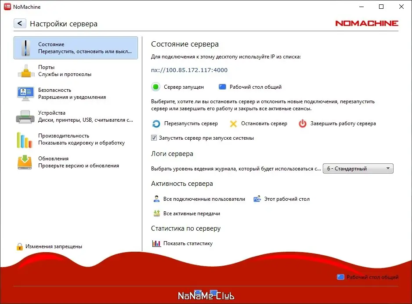Click the Сервер запущен status text
412x304 pixels.
[184, 87]
